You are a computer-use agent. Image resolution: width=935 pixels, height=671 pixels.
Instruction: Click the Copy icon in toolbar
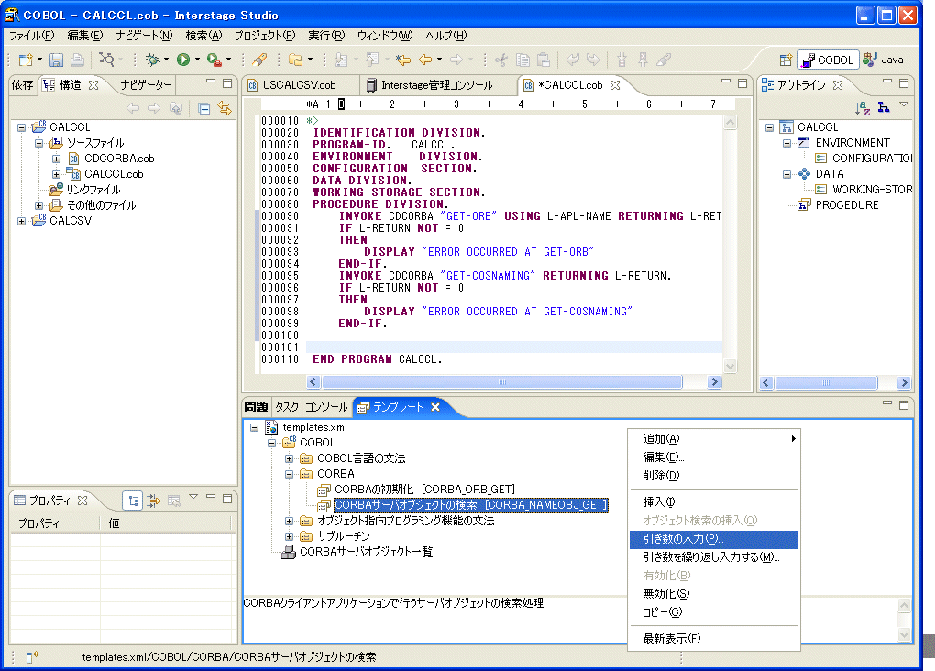click(522, 60)
